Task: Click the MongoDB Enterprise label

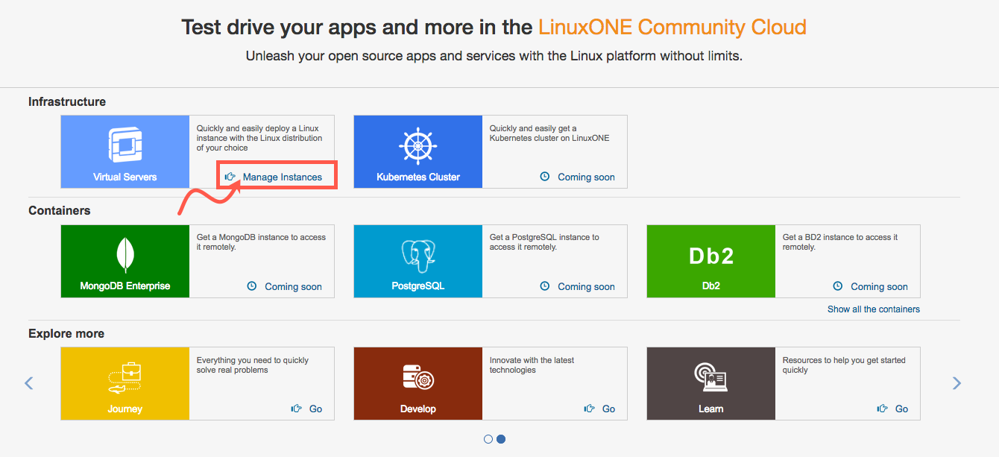Action: point(125,286)
